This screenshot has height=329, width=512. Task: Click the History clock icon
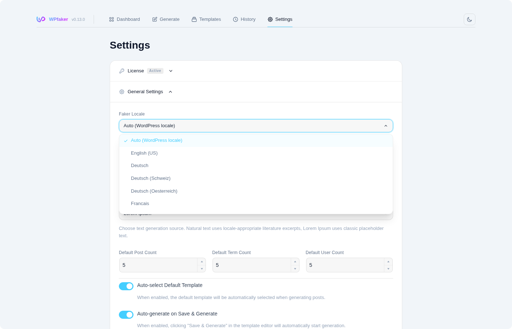(235, 19)
